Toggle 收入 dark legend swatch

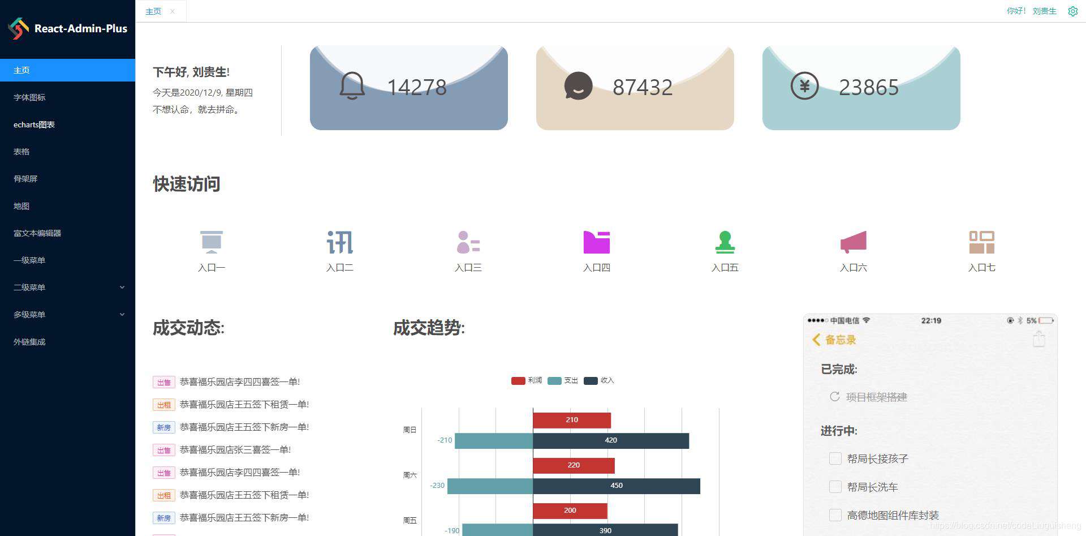pyautogui.click(x=591, y=380)
